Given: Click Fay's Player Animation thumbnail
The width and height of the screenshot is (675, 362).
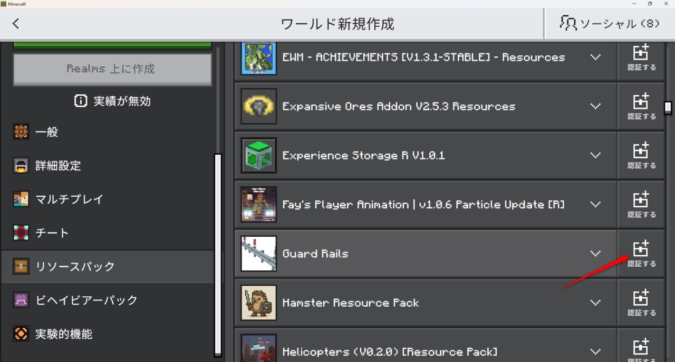Looking at the screenshot, I should (x=258, y=204).
